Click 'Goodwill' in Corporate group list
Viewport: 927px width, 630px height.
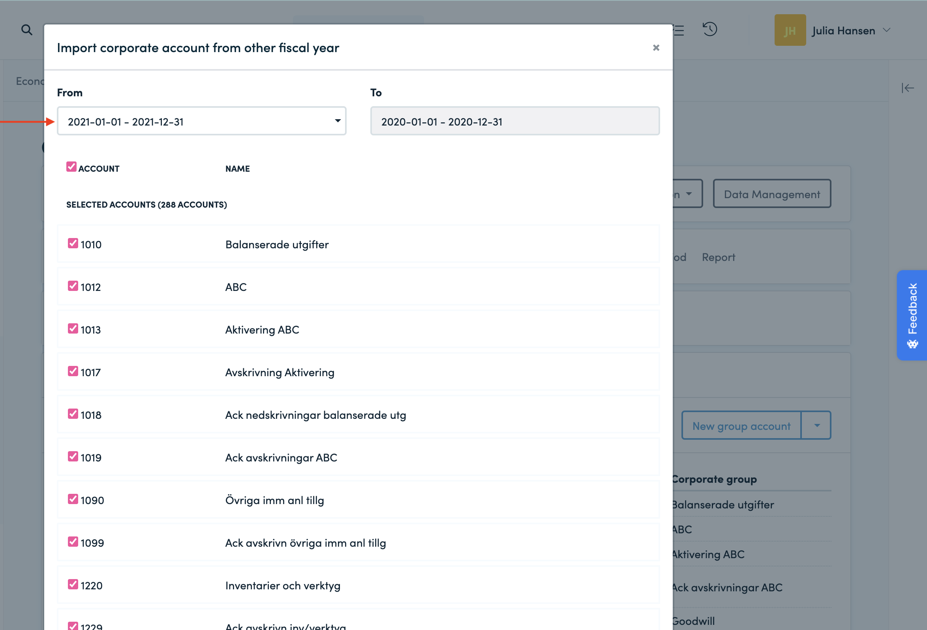tap(693, 621)
